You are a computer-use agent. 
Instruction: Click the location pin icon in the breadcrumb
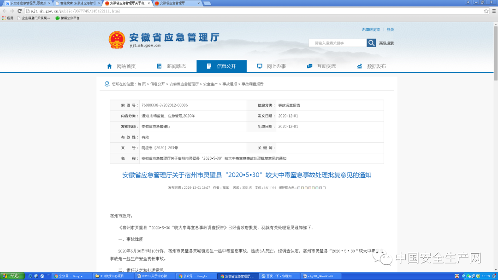point(107,84)
